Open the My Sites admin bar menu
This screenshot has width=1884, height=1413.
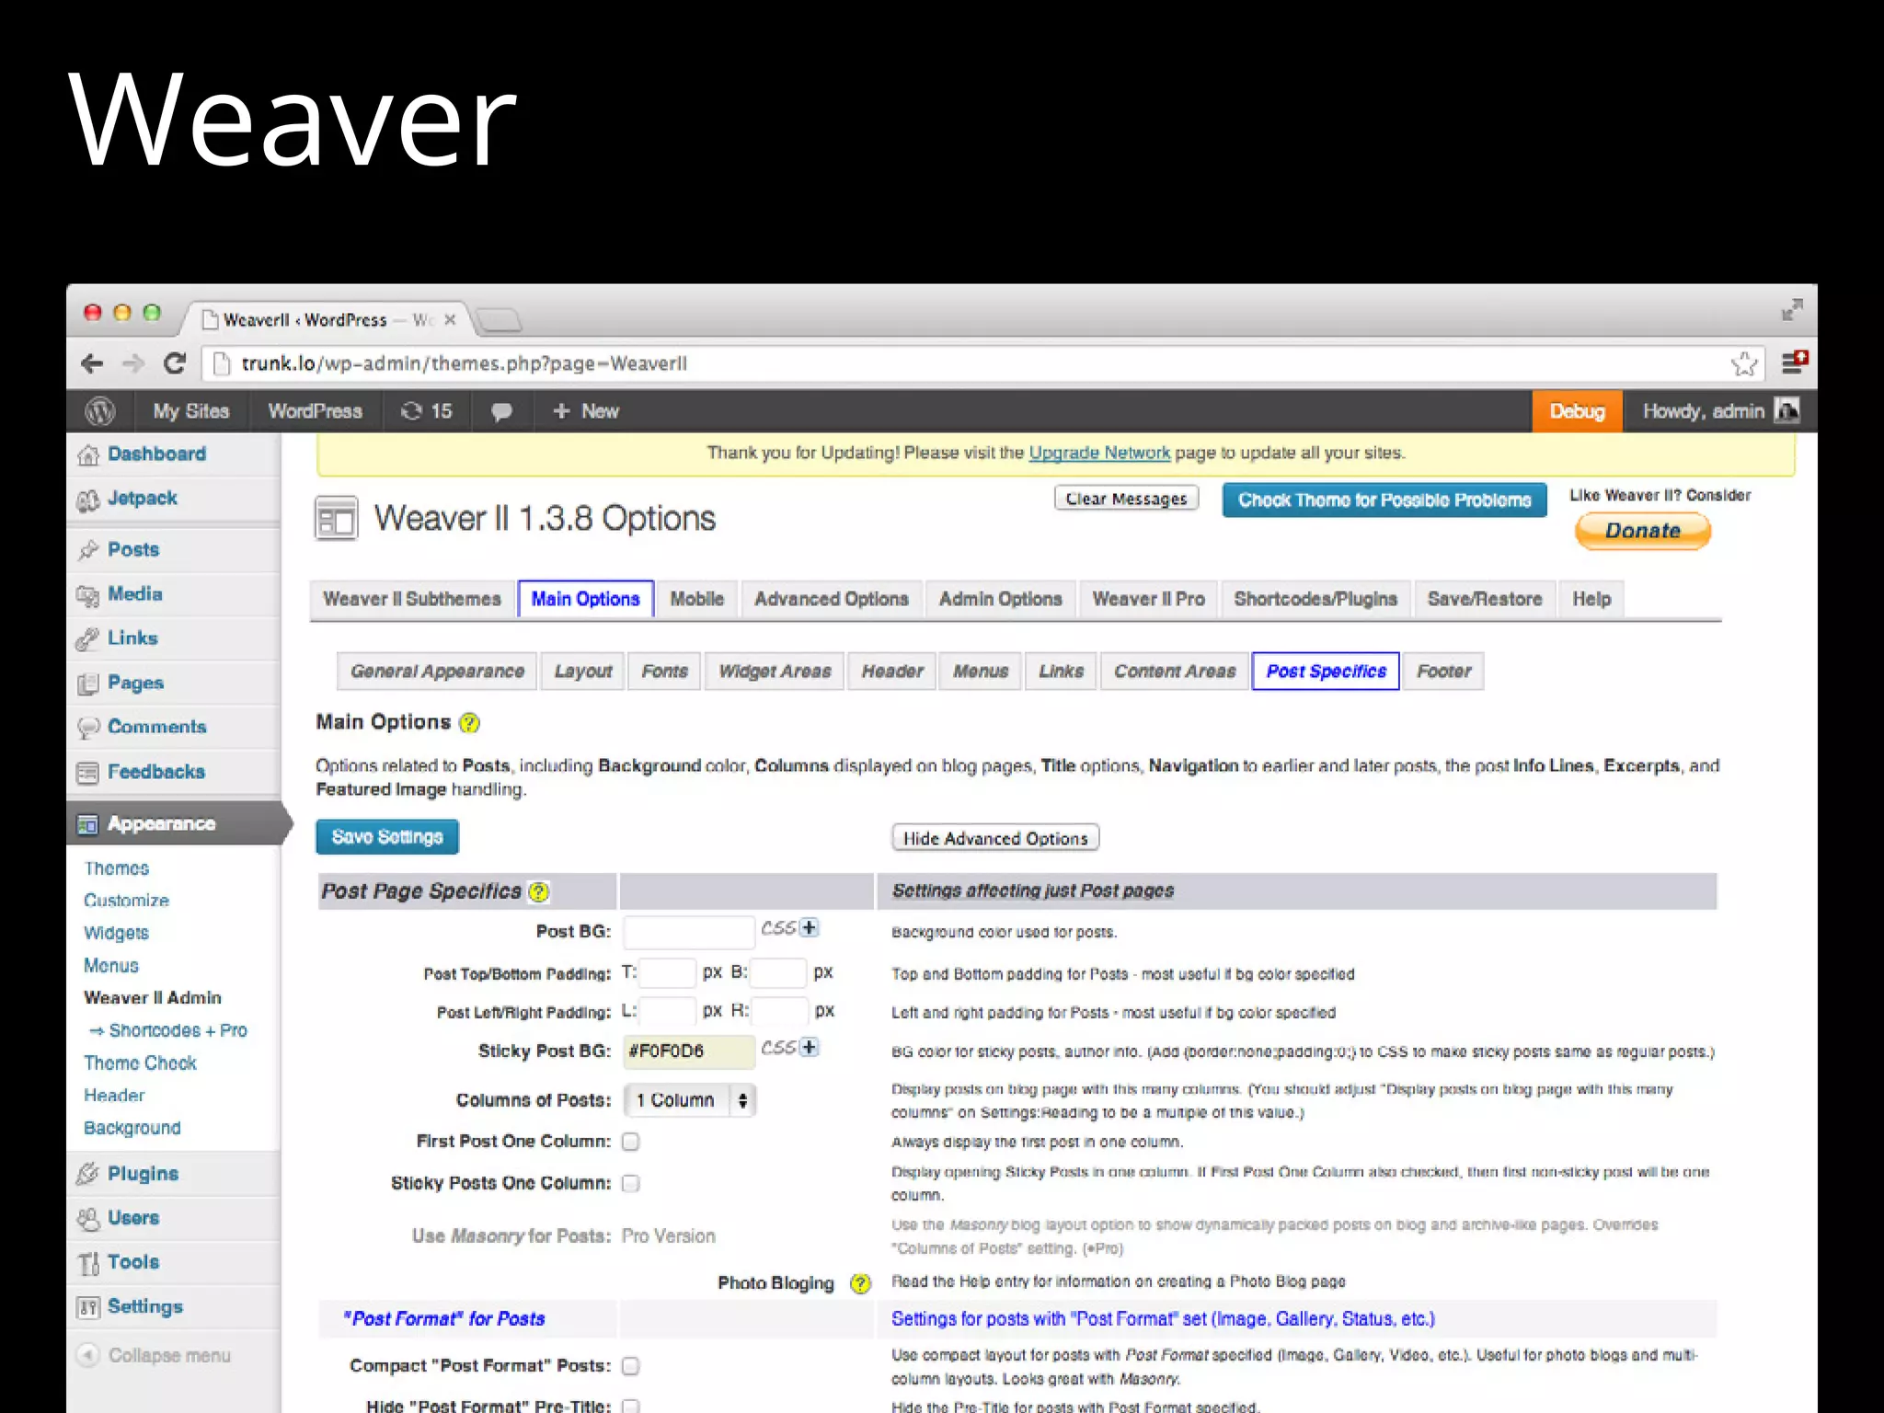click(190, 411)
